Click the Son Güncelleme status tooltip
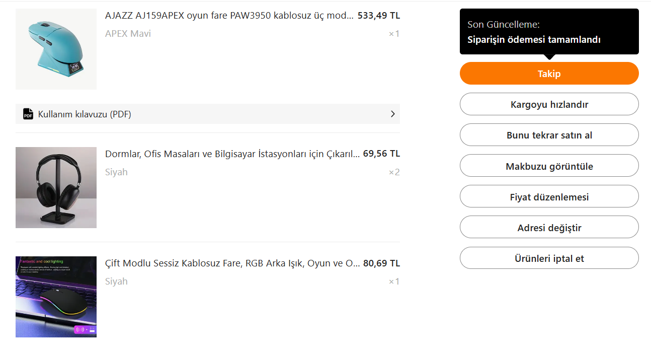Image resolution: width=651 pixels, height=349 pixels. [549, 32]
